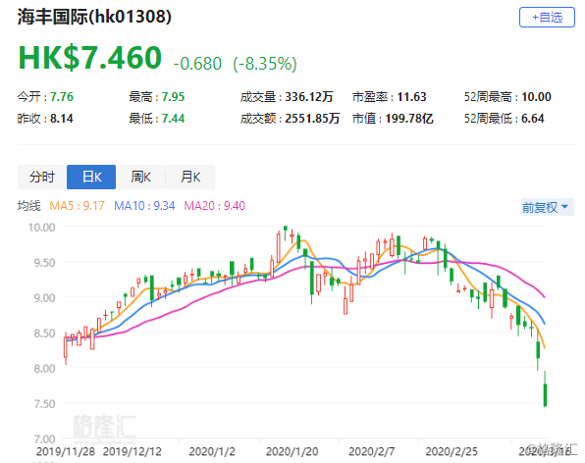
Task: Click the 9.00 price axis label
Action: 44,298
